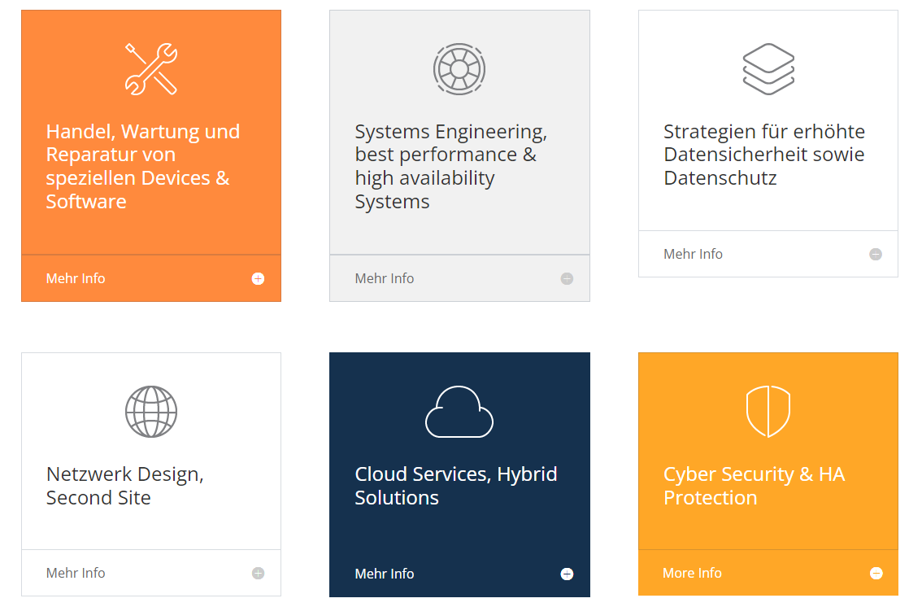922x607 pixels.
Task: Click the cloud icon on the dark blue card
Action: (x=459, y=412)
